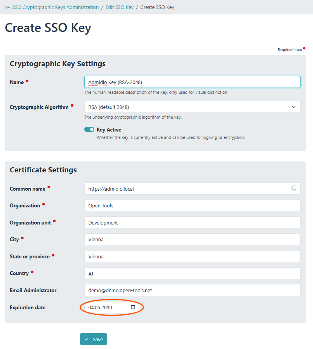This screenshot has width=313, height=349.
Task: Open the calendar picker icon for Expiration date
Action: (133, 307)
